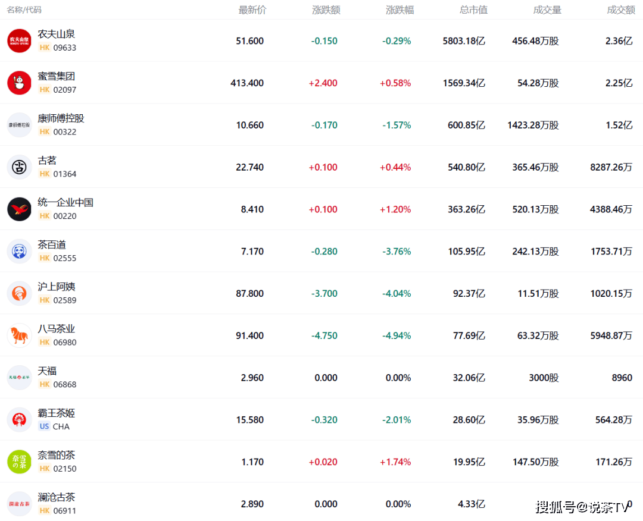Open the 康师傅控股 stock name link
The image size is (643, 521).
coord(61,118)
